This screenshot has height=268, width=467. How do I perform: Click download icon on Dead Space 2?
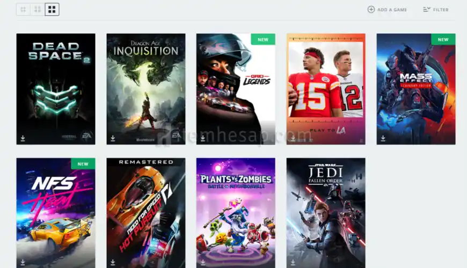(x=23, y=138)
